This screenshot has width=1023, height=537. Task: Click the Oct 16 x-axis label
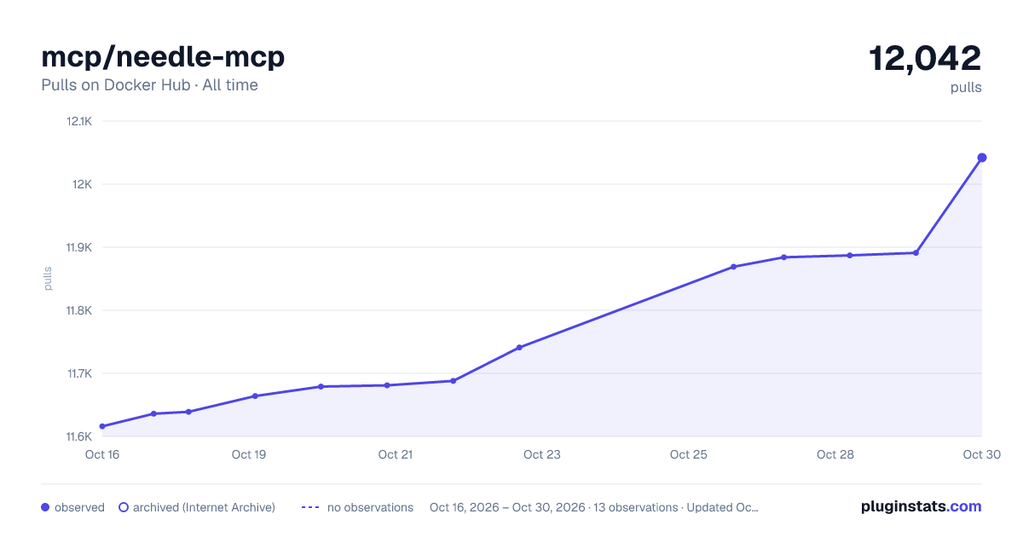[102, 454]
